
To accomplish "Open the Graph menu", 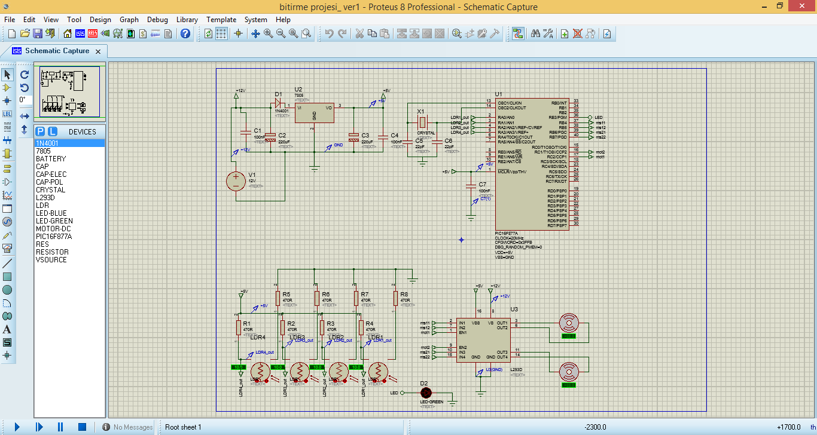I will pyautogui.click(x=129, y=20).
